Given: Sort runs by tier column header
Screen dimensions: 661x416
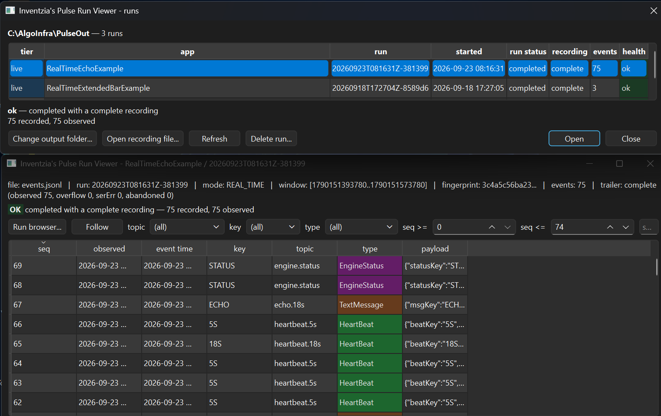Looking at the screenshot, I should pyautogui.click(x=27, y=51).
